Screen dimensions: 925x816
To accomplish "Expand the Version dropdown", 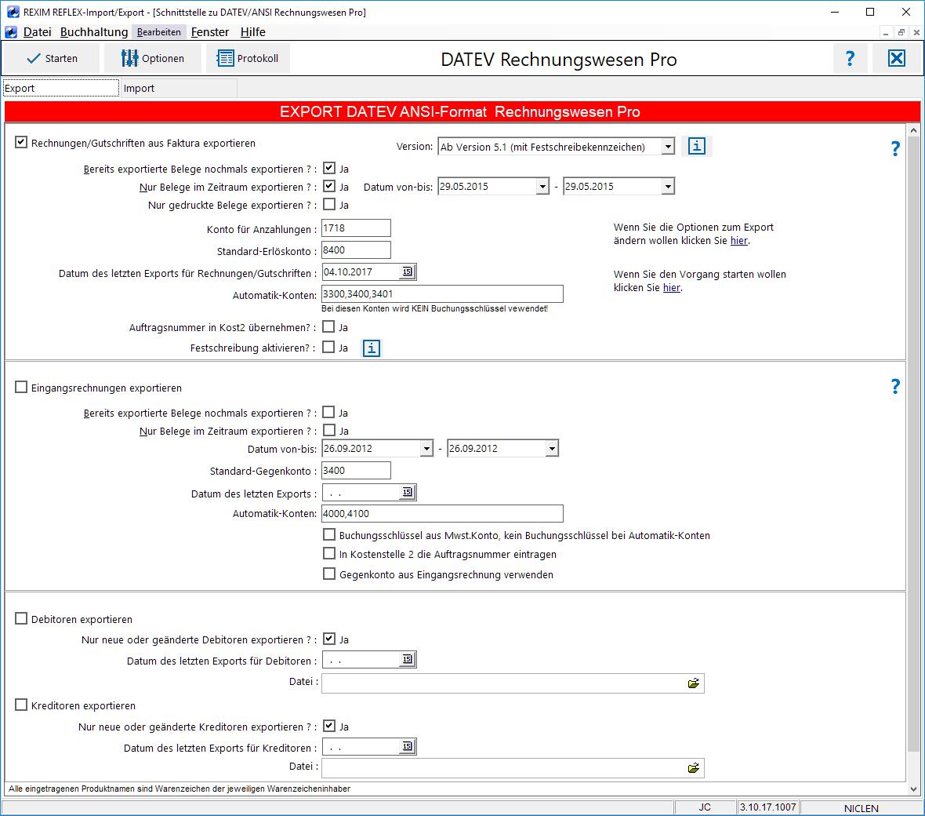I will click(x=668, y=147).
